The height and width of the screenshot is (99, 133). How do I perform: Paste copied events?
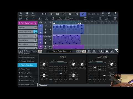(106, 18)
